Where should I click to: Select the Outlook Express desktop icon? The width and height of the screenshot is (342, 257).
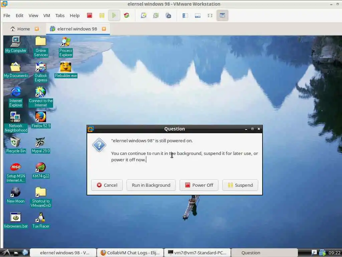pyautogui.click(x=41, y=72)
